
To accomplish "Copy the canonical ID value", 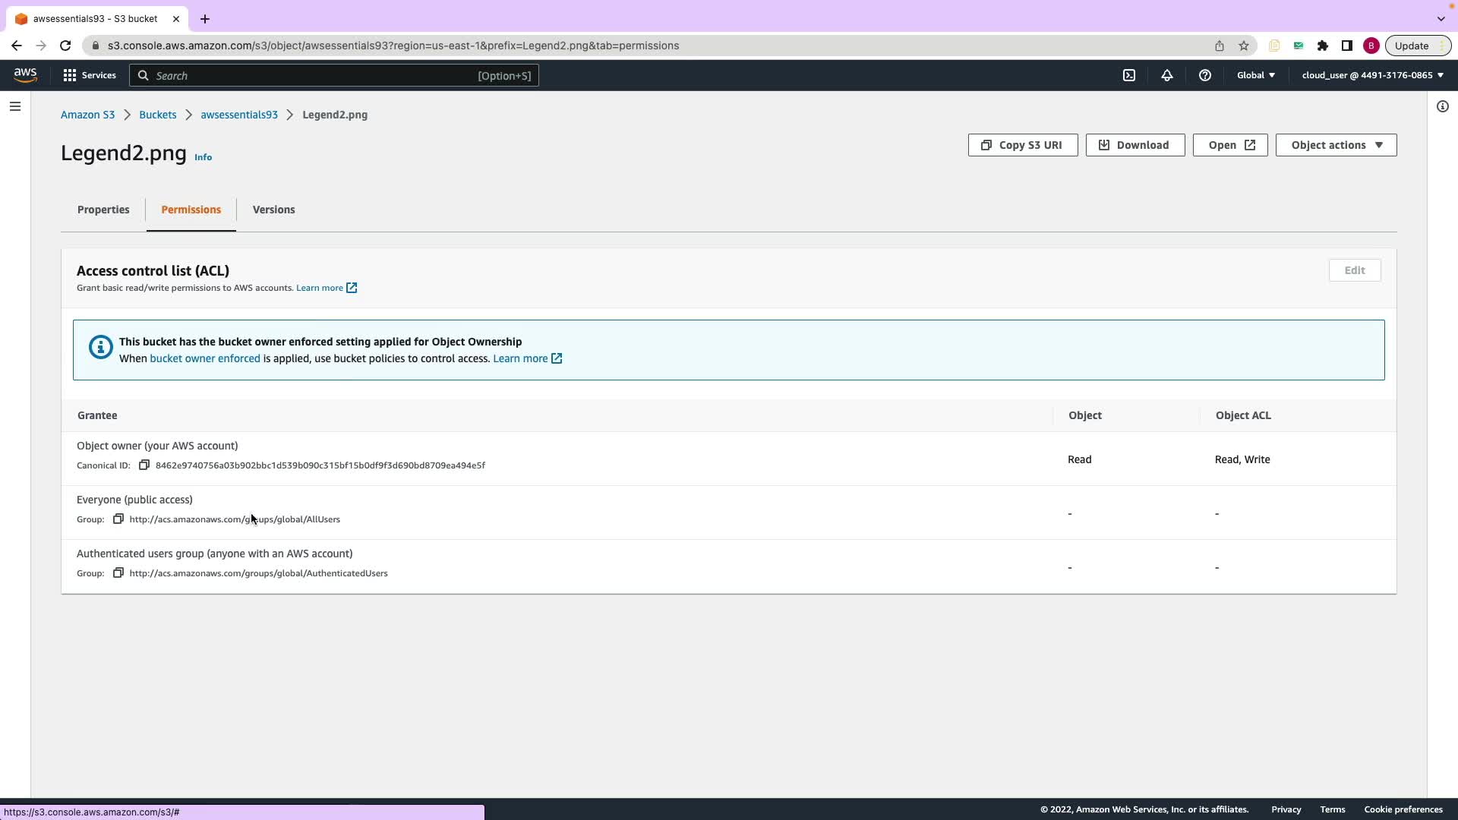I will point(144,465).
